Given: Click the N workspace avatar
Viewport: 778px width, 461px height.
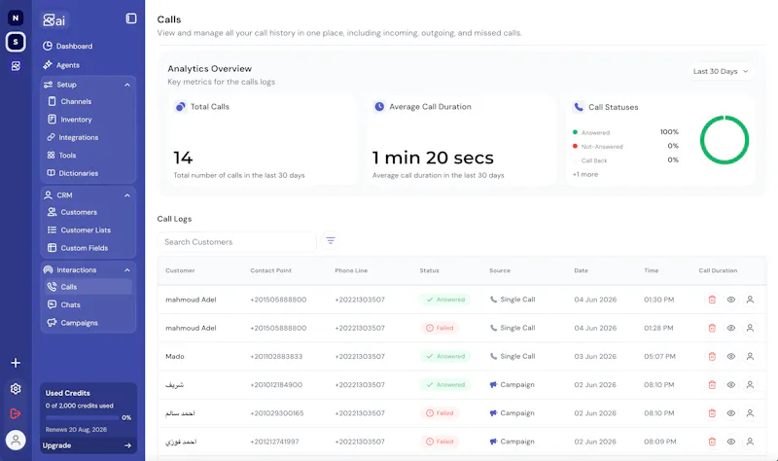Looking at the screenshot, I should [x=16, y=18].
